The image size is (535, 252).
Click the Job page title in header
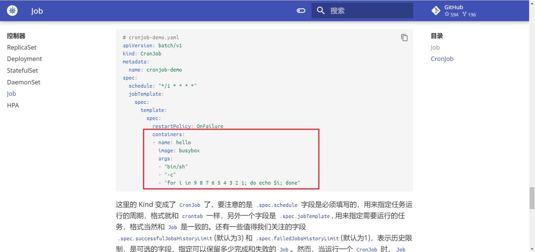click(37, 11)
